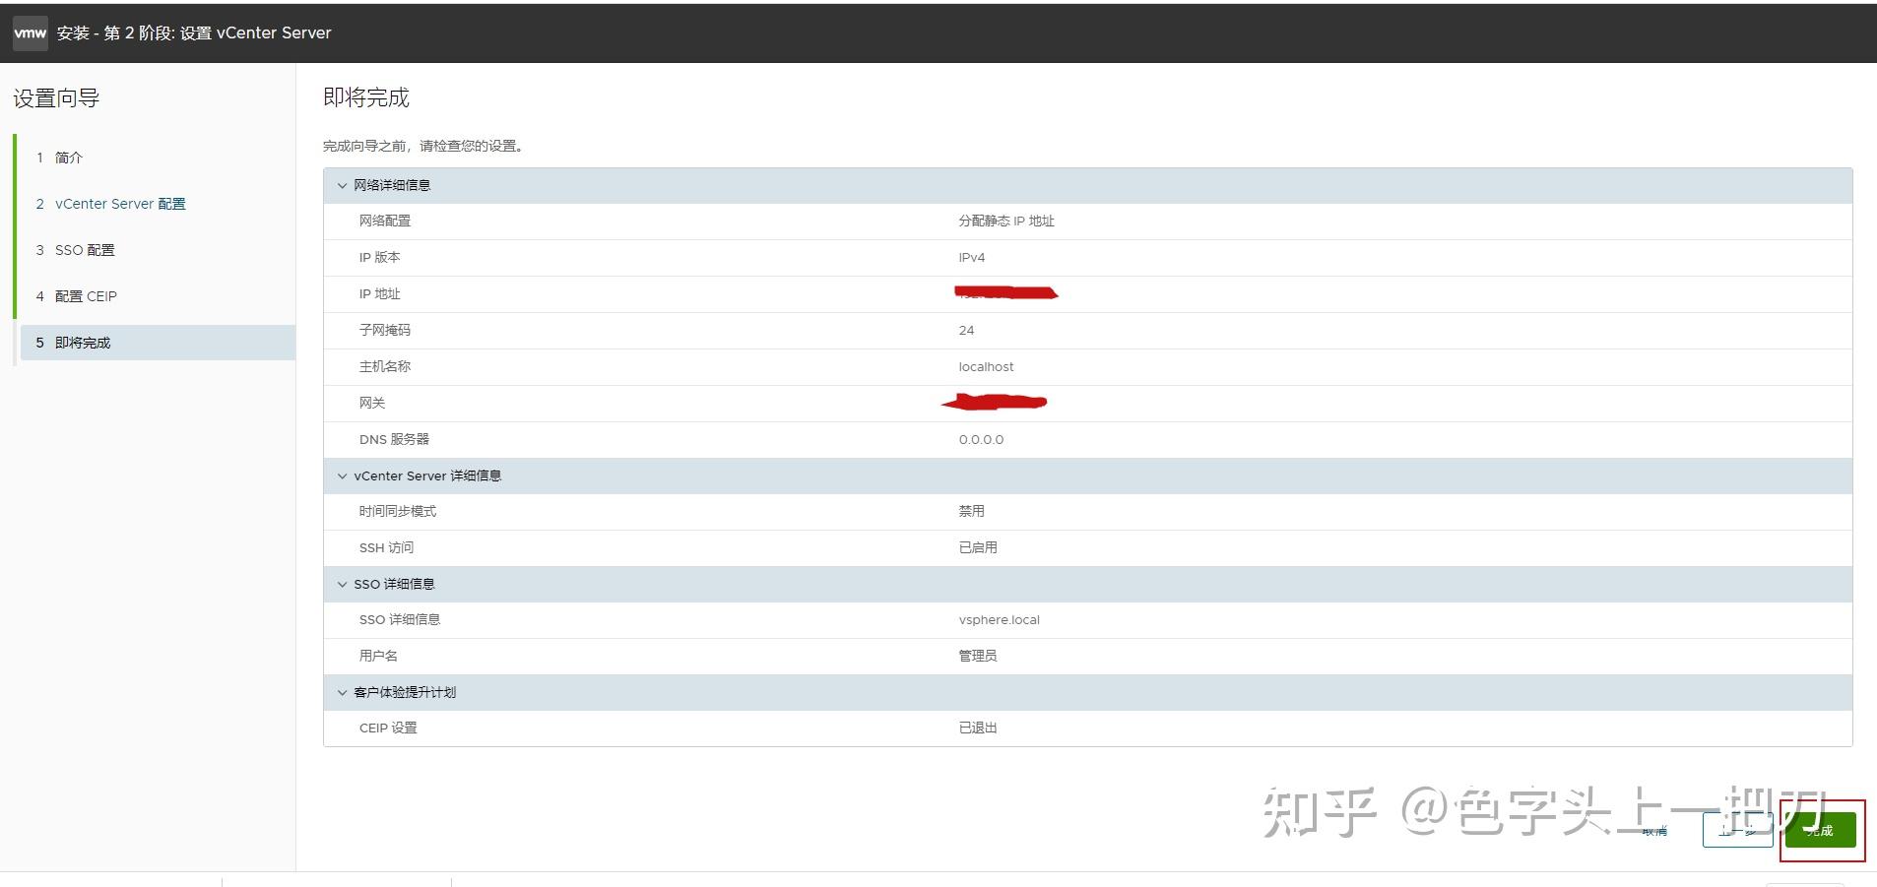Image resolution: width=1877 pixels, height=887 pixels.
Task: Select the value 分配静态 IP 地址
Action: [1006, 222]
